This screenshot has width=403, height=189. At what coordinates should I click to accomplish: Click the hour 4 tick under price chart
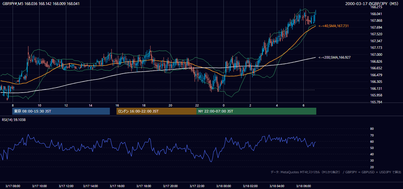(x=277, y=105)
